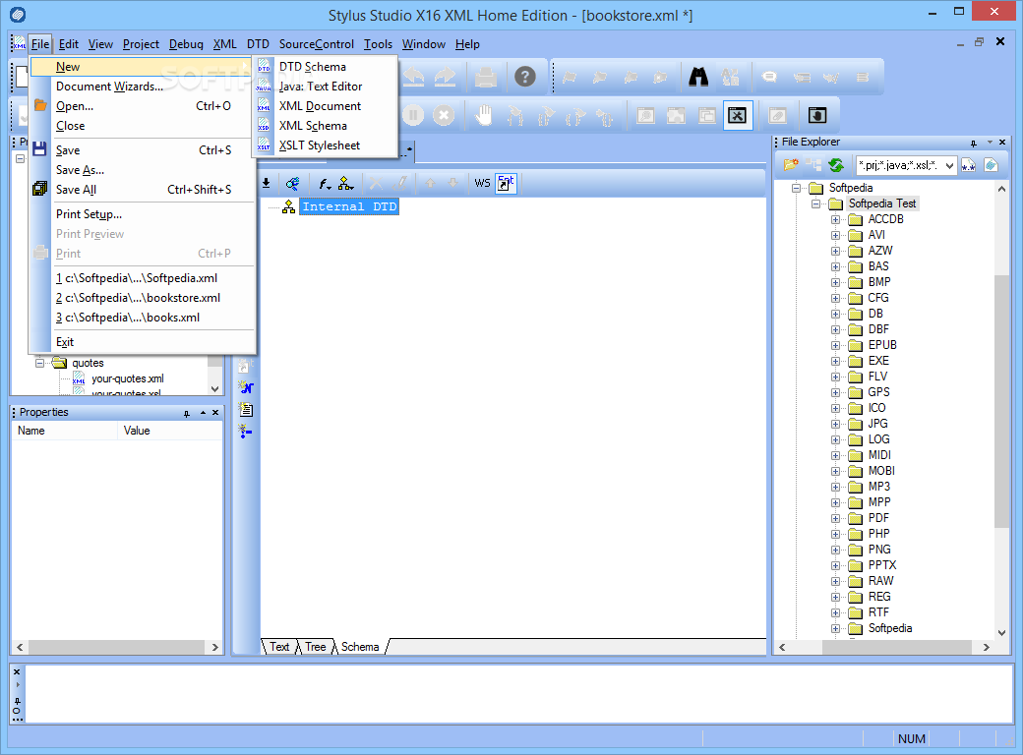Click the Redo arrow toolbar icon
Image resolution: width=1023 pixels, height=755 pixels.
point(445,77)
